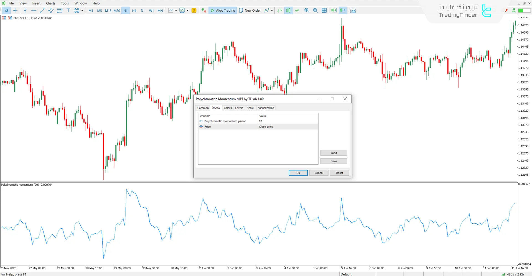Edit the Polychromatic momentum period value

coord(287,121)
